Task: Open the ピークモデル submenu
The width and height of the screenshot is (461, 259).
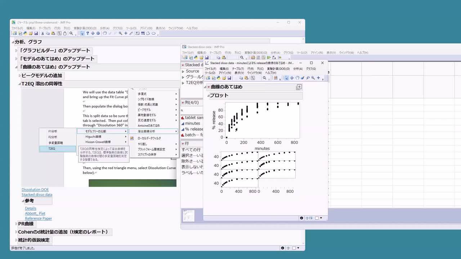Action: (153, 110)
